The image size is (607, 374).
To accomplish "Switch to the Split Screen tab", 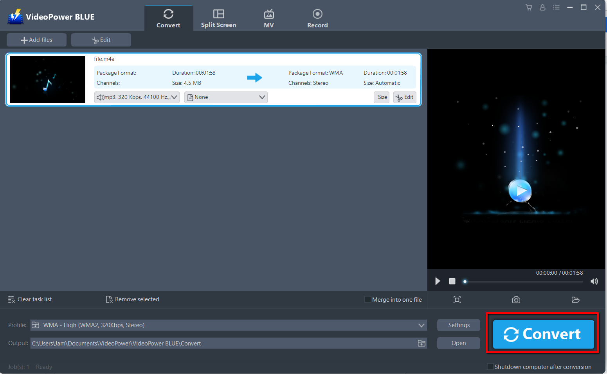I will [x=218, y=18].
